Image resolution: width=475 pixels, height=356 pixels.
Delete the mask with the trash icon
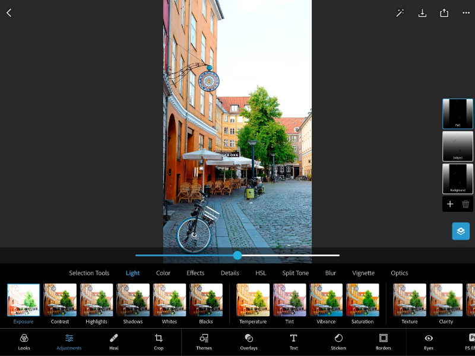click(465, 204)
